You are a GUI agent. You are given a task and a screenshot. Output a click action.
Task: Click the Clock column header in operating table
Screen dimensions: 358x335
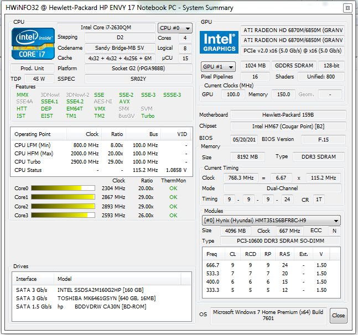click(84, 134)
